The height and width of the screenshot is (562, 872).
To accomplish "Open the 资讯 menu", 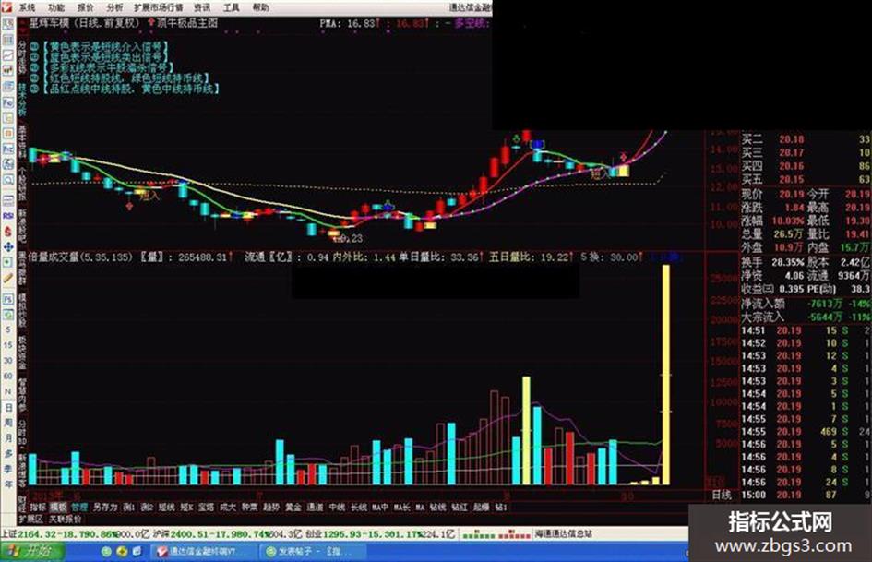I will tap(201, 7).
